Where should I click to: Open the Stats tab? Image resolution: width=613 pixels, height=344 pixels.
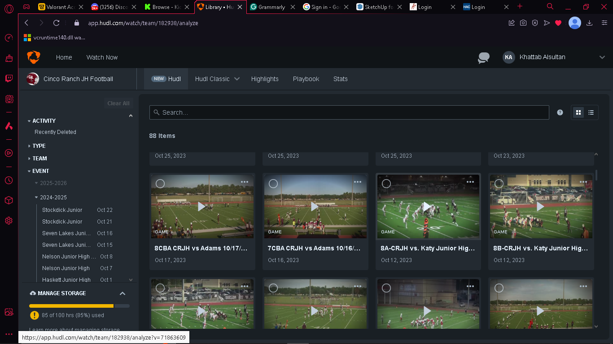(341, 79)
